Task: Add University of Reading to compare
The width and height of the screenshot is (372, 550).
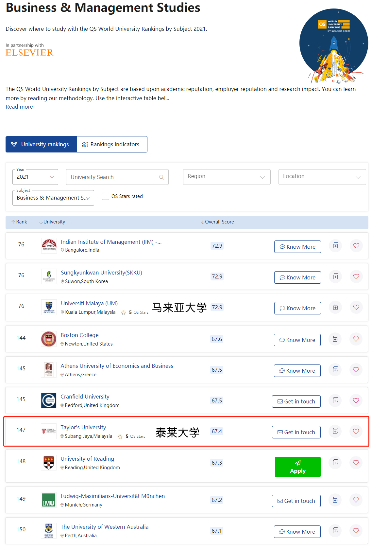Action: point(335,463)
